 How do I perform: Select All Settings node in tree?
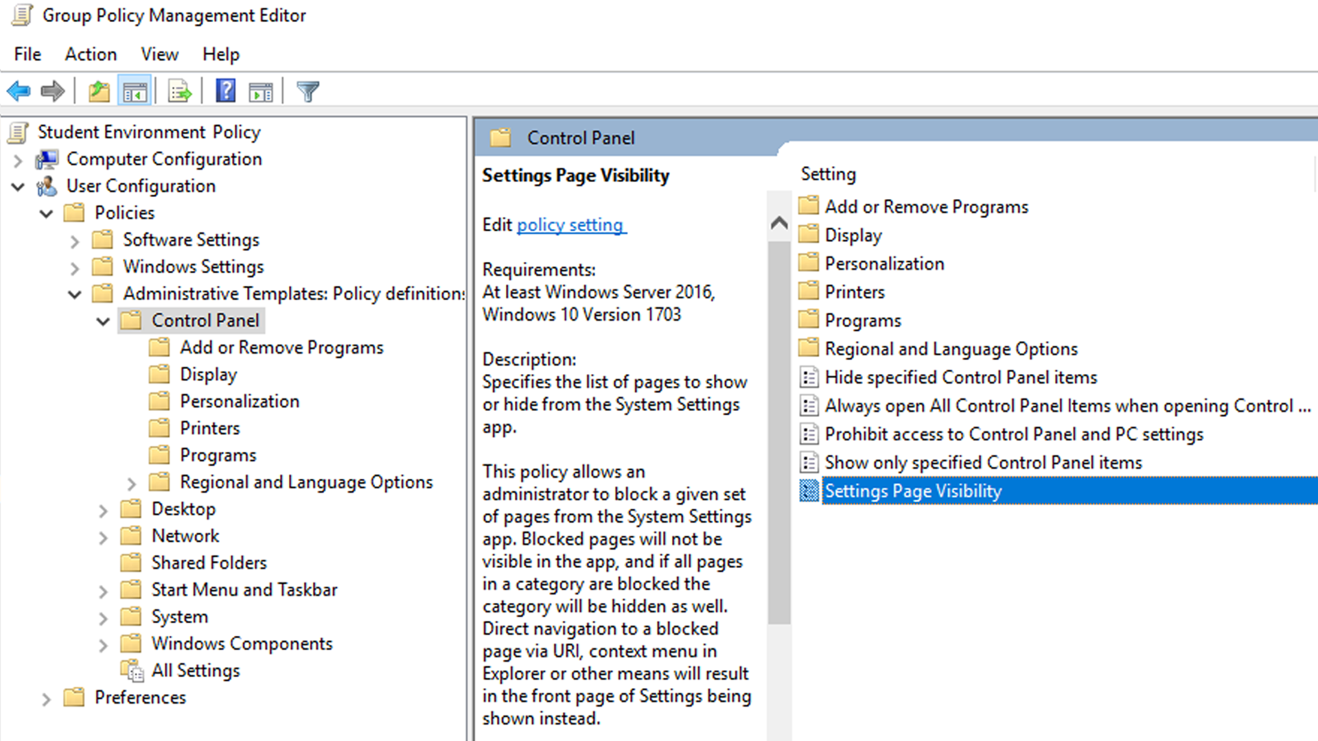click(x=195, y=670)
